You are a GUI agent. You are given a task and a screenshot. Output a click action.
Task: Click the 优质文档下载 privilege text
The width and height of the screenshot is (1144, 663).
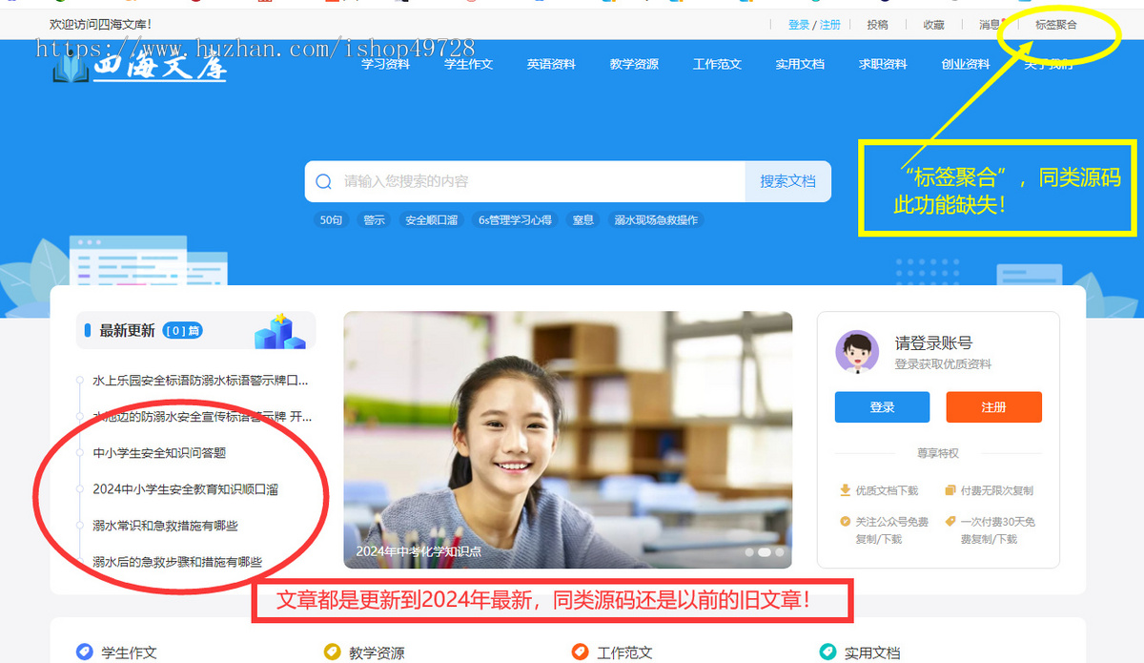(x=887, y=490)
